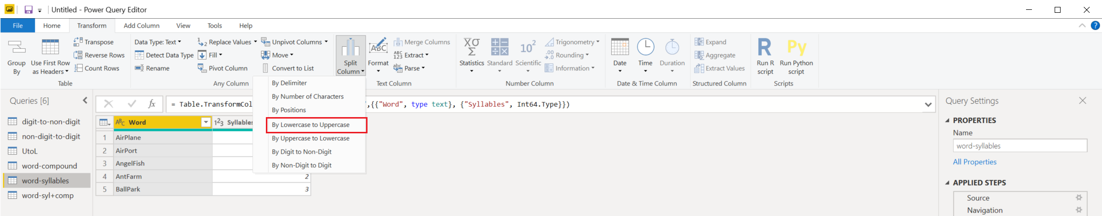Click the save icon in title bar

coord(29,9)
